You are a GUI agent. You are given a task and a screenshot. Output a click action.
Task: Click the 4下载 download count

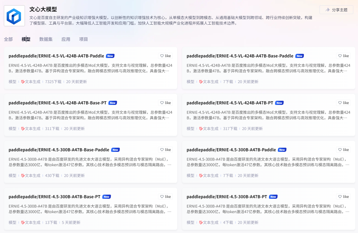228,223
